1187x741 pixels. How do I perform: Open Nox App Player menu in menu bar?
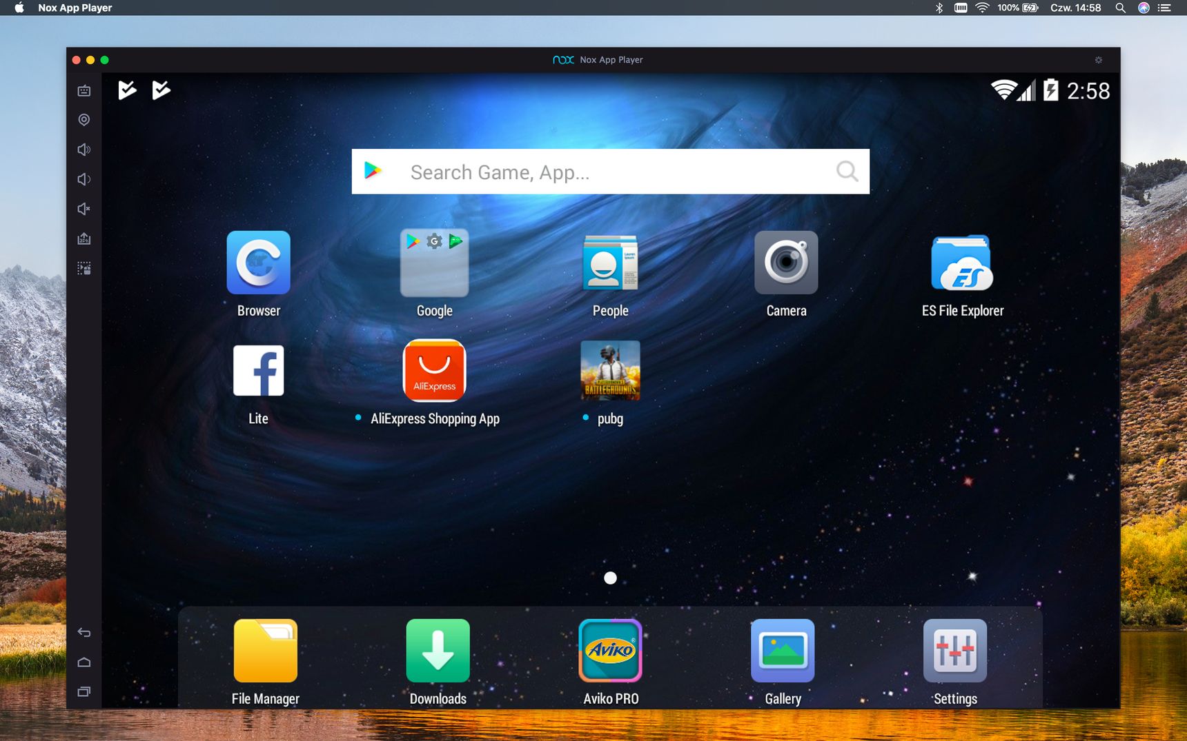pos(75,8)
